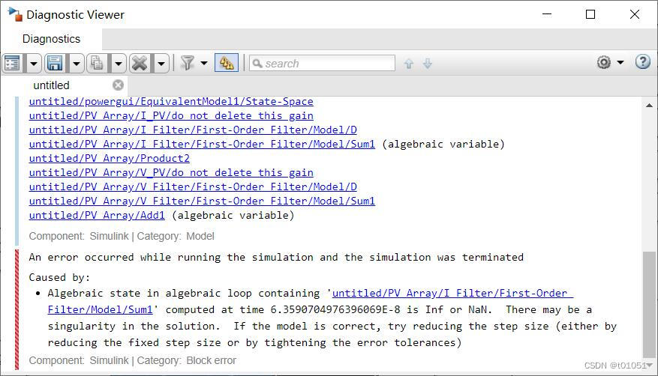Image resolution: width=658 pixels, height=376 pixels.
Task: Switch to the Diagnostics tab
Action: pos(51,39)
